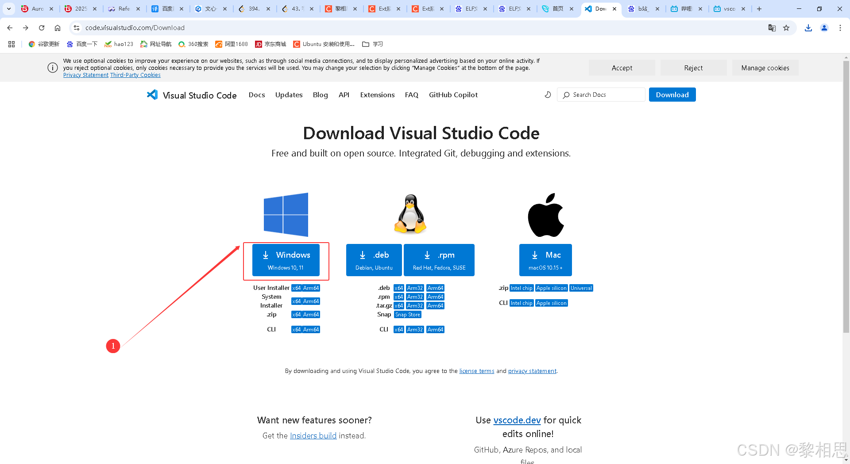Image resolution: width=850 pixels, height=464 pixels.
Task: Click Apple silicon in the Mac CLI row
Action: [551, 303]
